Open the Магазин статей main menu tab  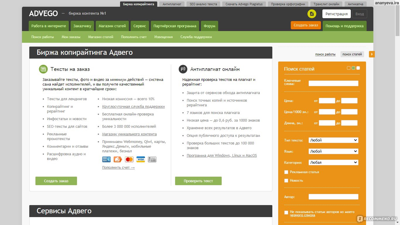tap(112, 26)
